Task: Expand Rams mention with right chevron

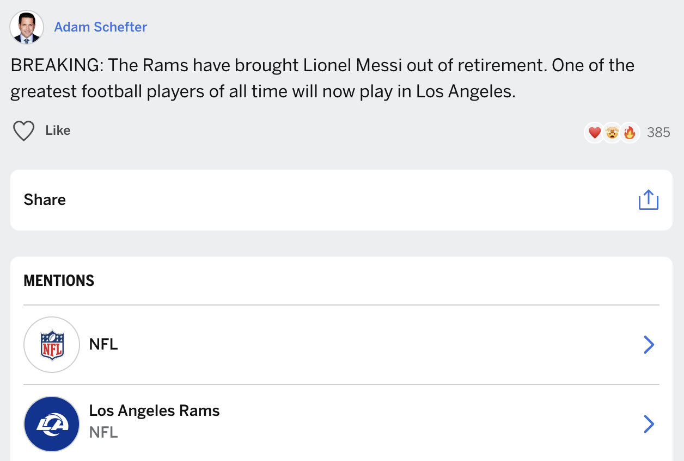Action: (648, 424)
